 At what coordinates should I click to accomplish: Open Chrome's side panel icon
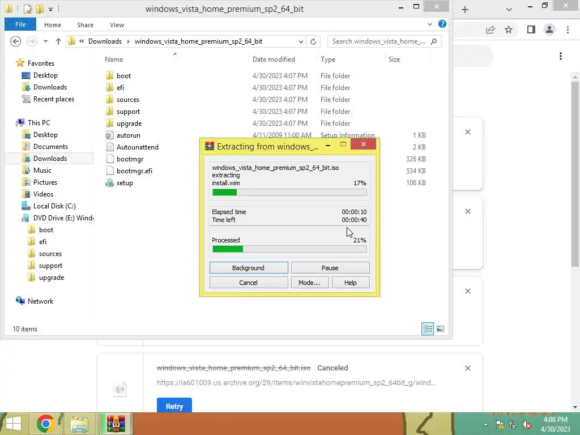(x=531, y=29)
